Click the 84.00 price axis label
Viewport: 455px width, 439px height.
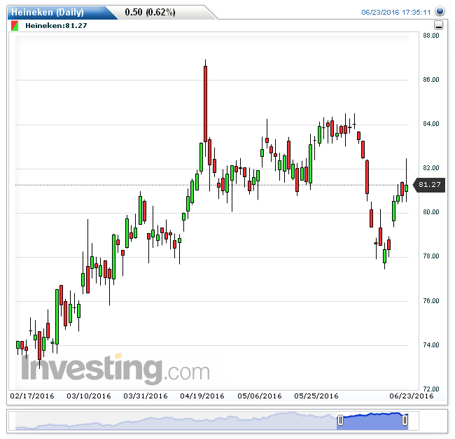point(431,124)
